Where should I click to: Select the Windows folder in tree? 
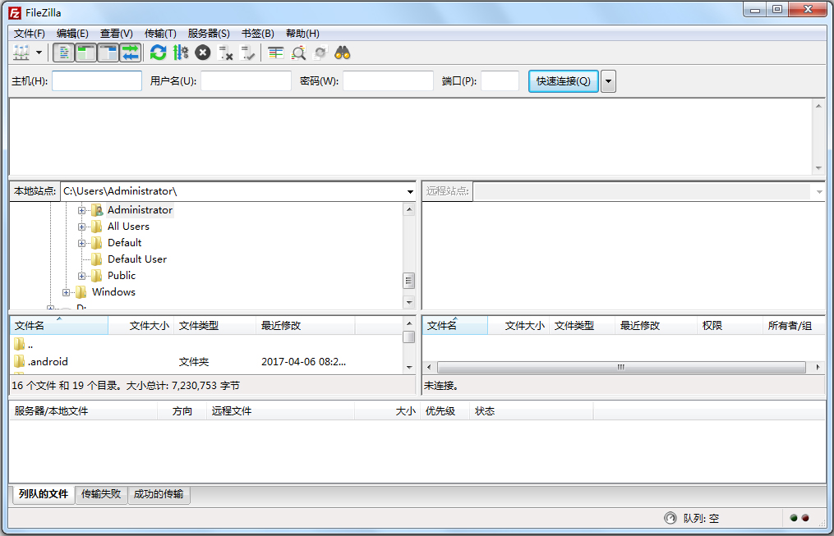(x=113, y=292)
